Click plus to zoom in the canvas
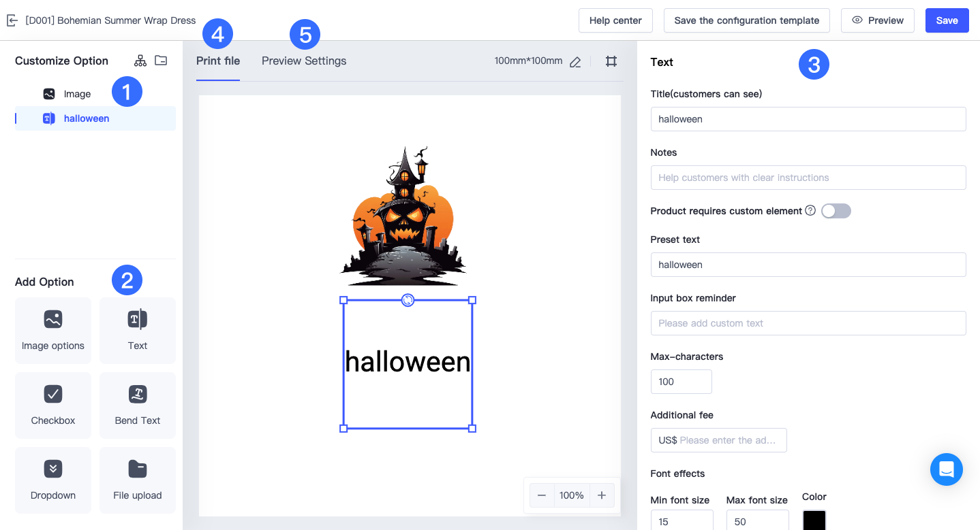Image resolution: width=980 pixels, height=530 pixels. (602, 495)
